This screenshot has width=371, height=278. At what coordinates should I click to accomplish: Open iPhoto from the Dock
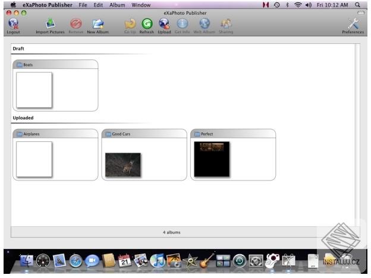pos(174,261)
